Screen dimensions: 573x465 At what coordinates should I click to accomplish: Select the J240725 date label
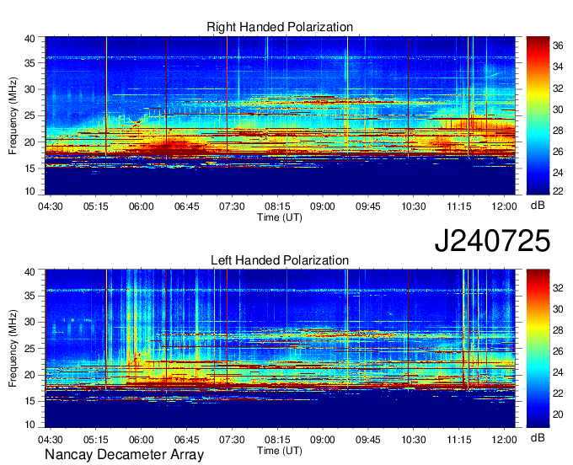(492, 241)
